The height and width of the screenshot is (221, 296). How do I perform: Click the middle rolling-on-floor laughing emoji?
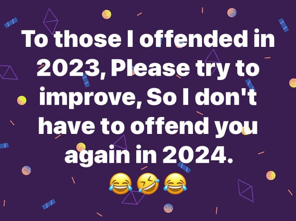tap(148, 183)
